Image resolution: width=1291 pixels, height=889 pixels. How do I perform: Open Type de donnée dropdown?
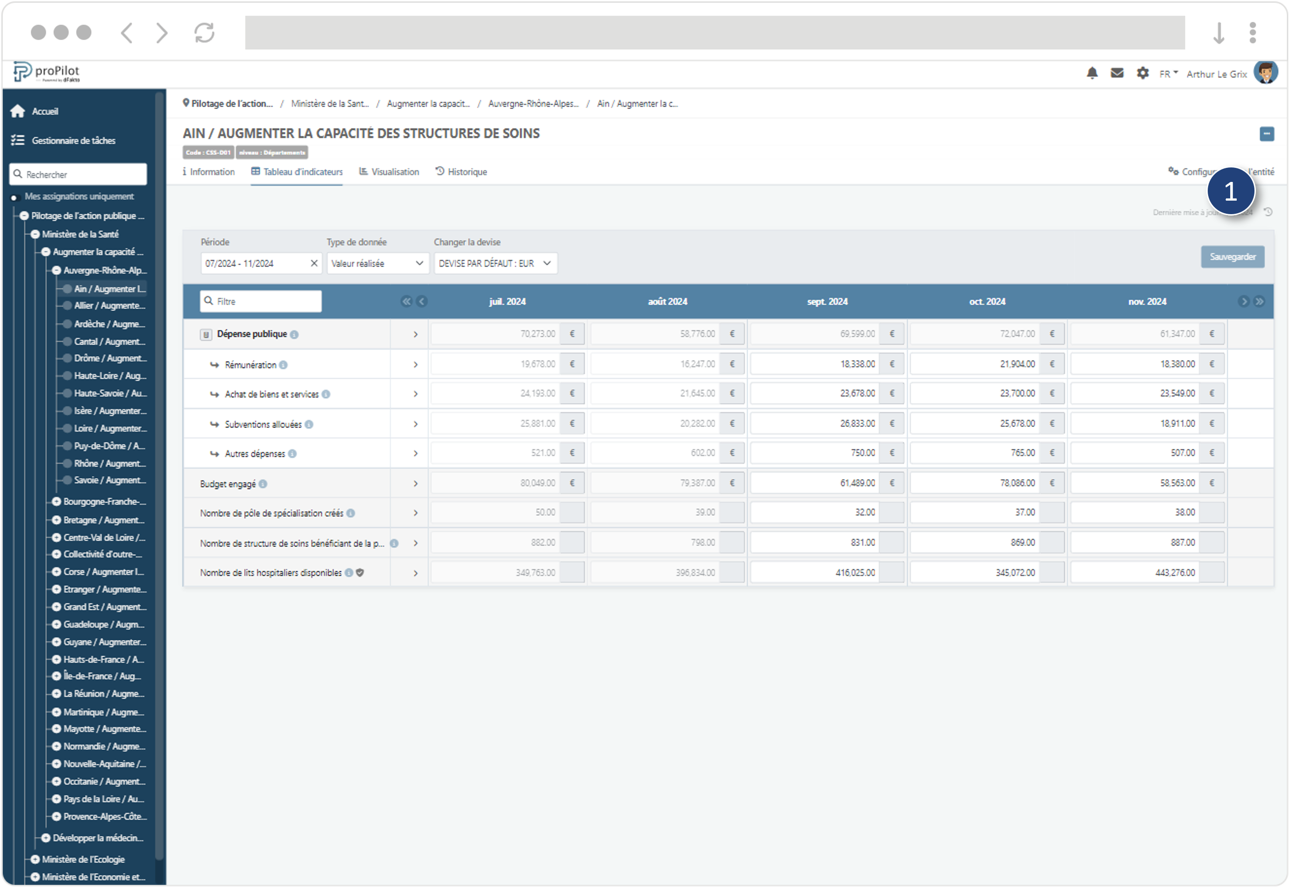377,263
